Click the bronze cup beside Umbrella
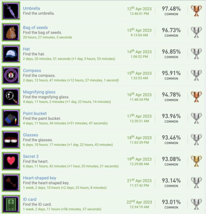Viewport: 206px width, 214px height. (x=196, y=11)
